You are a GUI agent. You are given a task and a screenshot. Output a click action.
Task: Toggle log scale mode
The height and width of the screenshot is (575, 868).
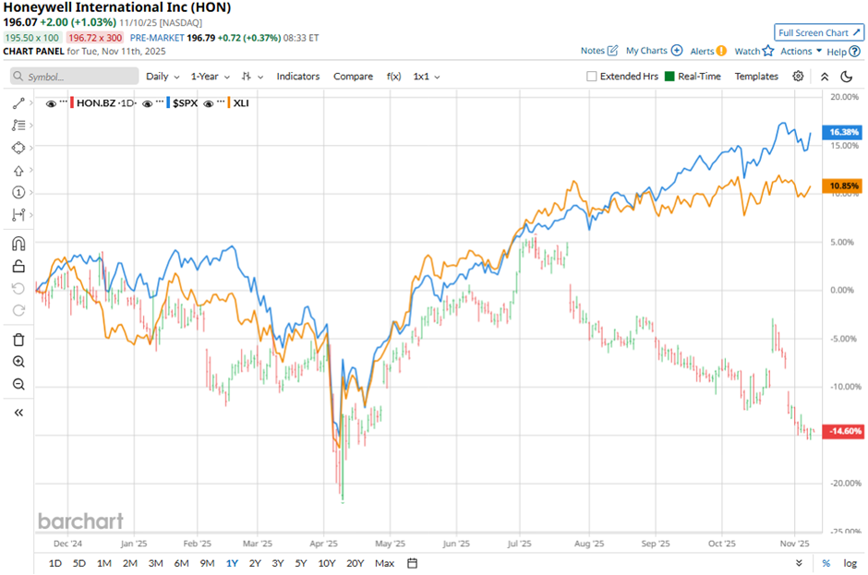coord(850,563)
